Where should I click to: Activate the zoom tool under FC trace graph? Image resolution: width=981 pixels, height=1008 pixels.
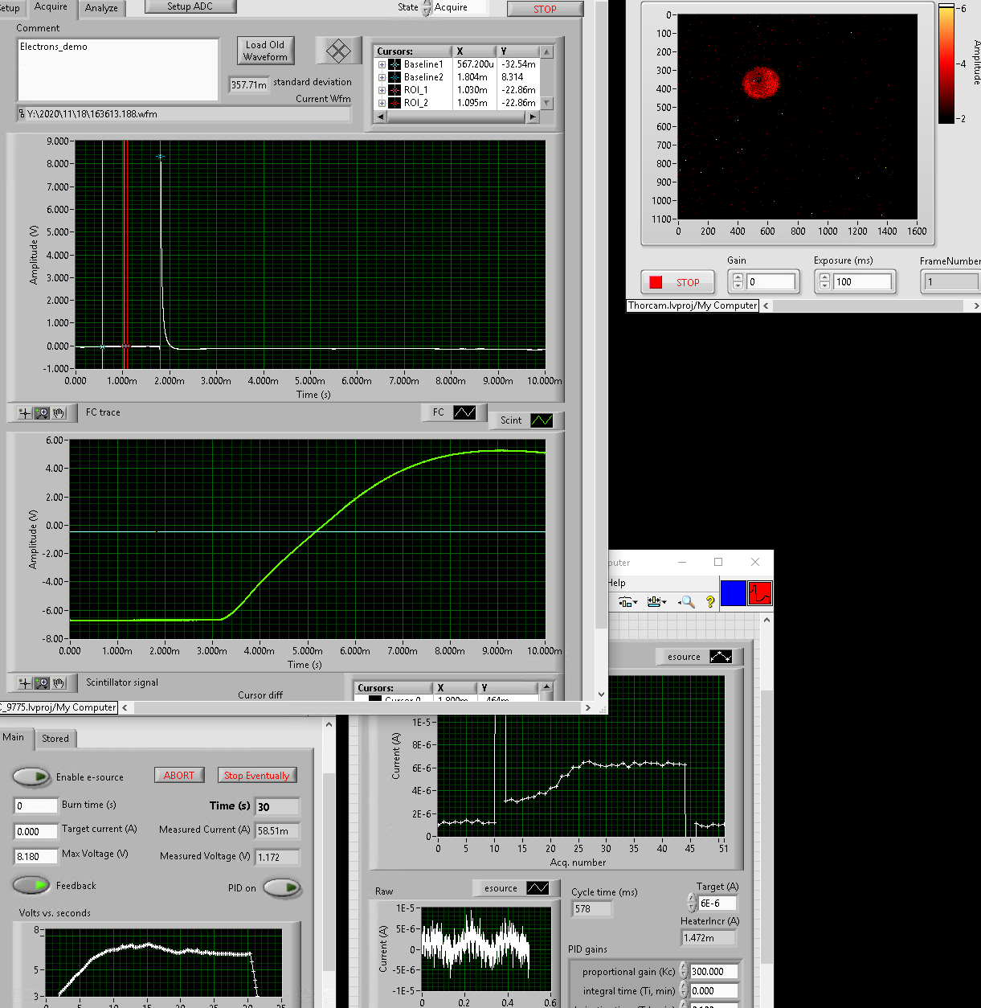[42, 413]
